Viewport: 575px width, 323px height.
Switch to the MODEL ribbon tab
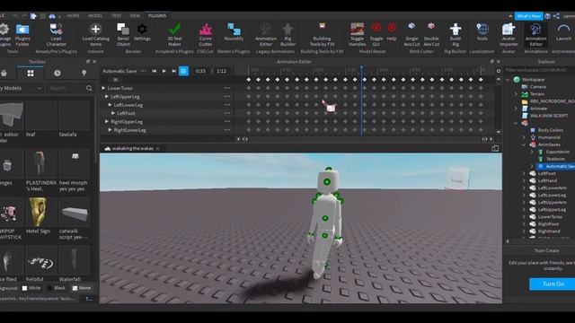[x=95, y=16]
